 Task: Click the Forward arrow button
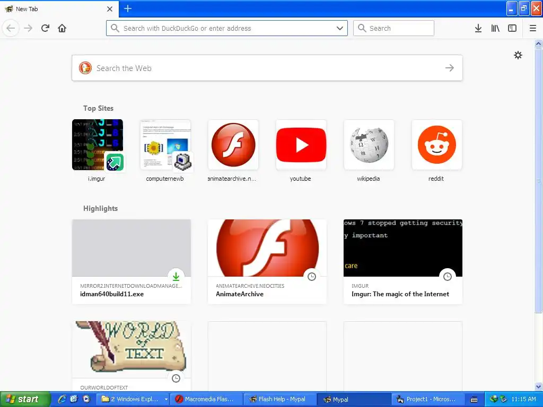click(28, 28)
